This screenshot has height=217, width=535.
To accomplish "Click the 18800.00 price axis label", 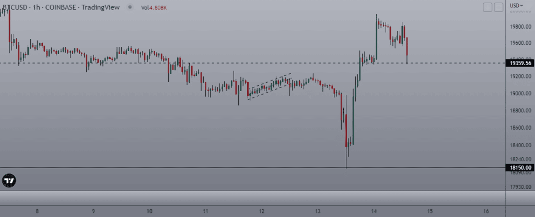I will [521, 111].
